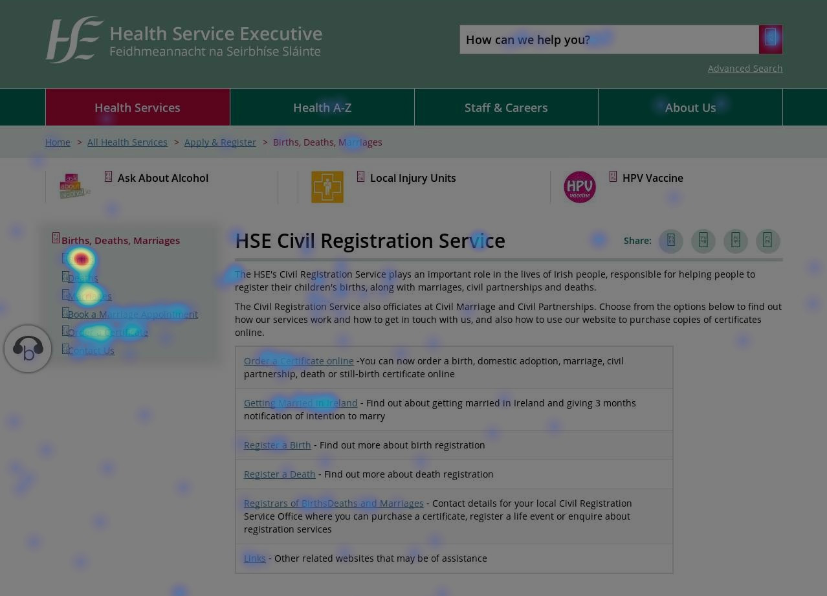Open the Health Services navigation tab
Screen dimensions: 827x596
(x=138, y=107)
